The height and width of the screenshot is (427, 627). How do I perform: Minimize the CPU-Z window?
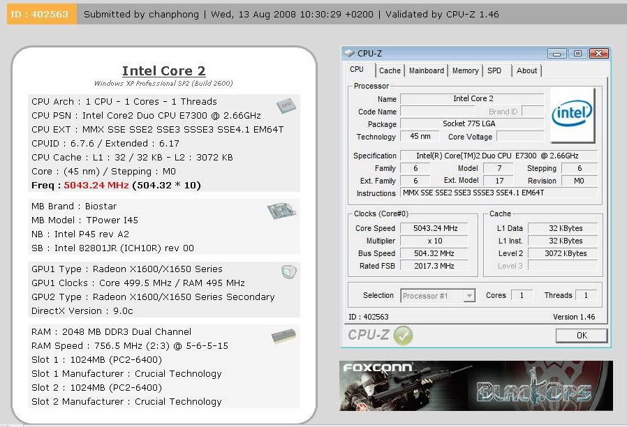557,54
